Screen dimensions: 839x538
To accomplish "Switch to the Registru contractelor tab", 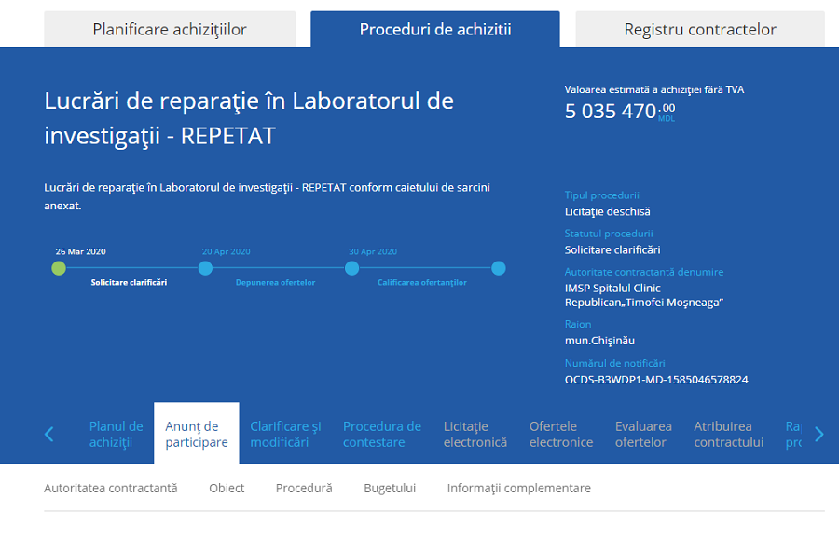I will pyautogui.click(x=700, y=30).
